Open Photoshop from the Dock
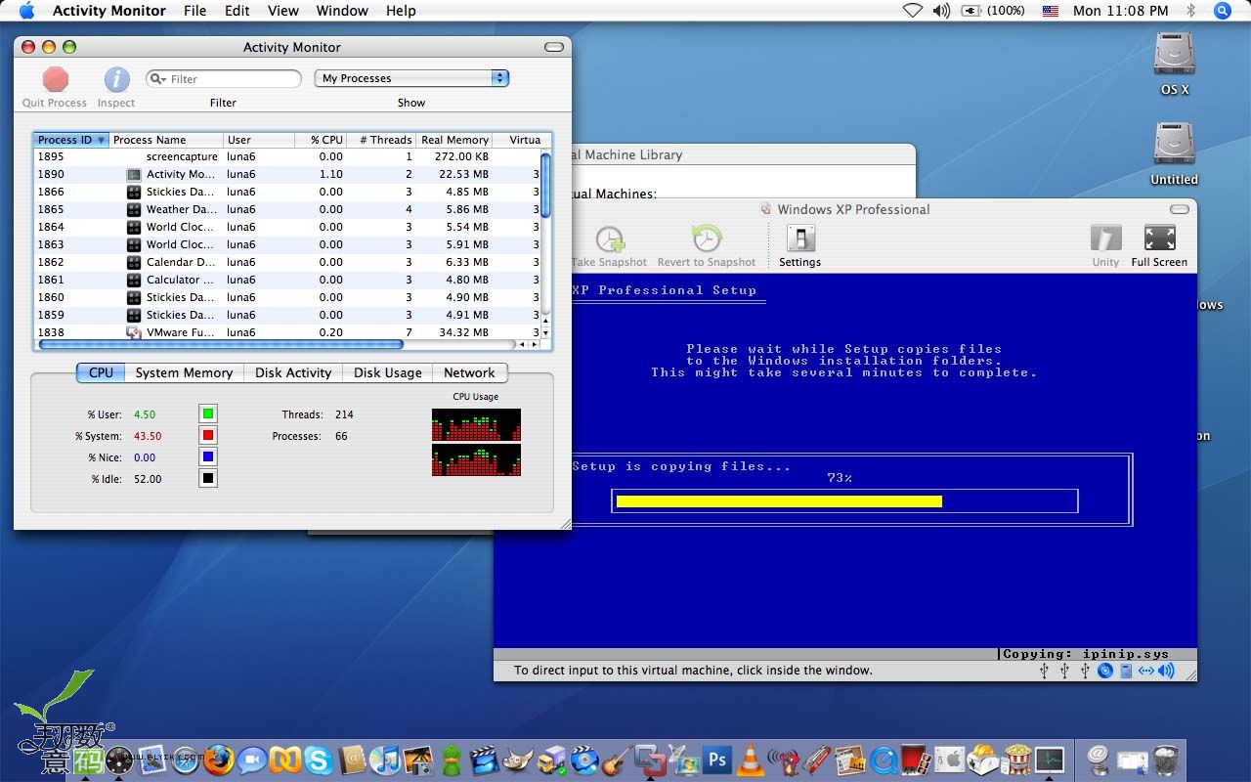 tap(718, 760)
